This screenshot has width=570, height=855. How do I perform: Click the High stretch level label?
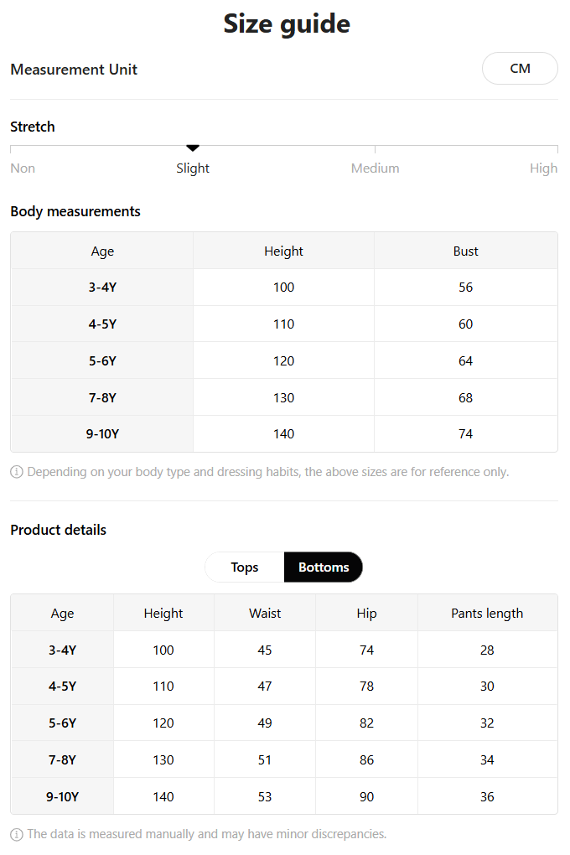point(544,168)
